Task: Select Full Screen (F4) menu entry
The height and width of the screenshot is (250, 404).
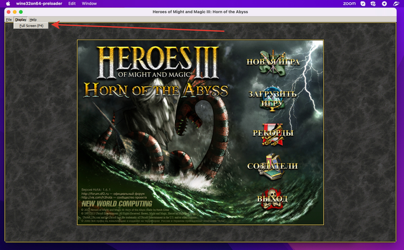Action: tap(31, 26)
